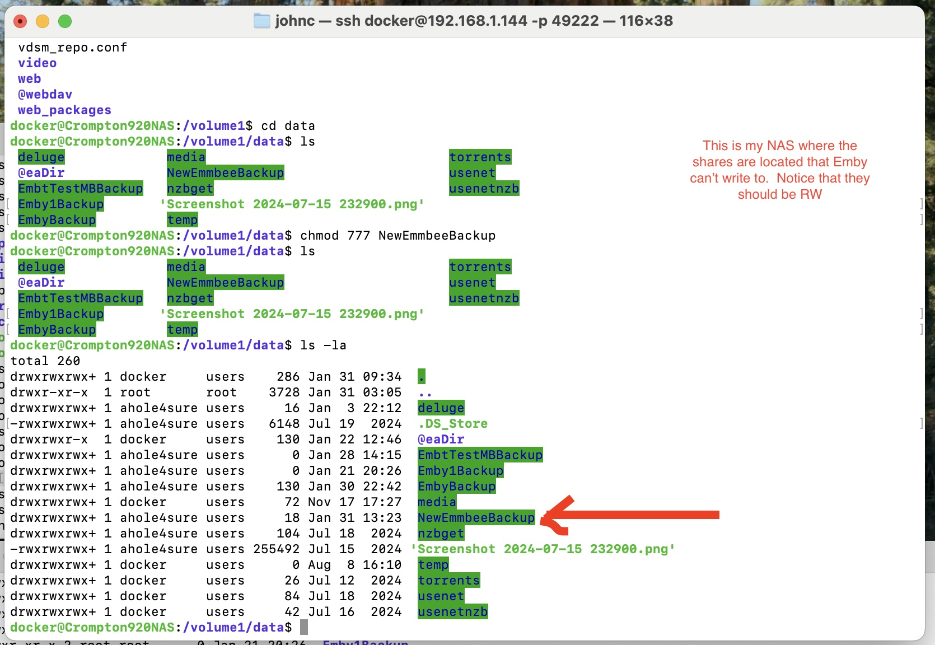Click the timestamp 'Nov 17 17:27'
This screenshot has width=935, height=645.
(x=355, y=502)
